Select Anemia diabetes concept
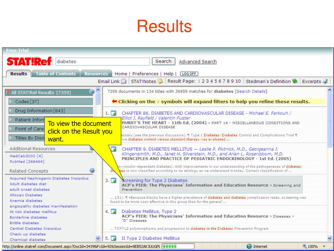The height and width of the screenshot is (251, 334). 26,200
